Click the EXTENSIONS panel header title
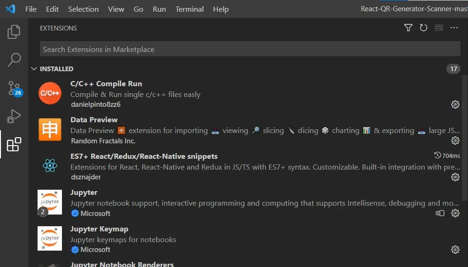The image size is (468, 267). 58,28
